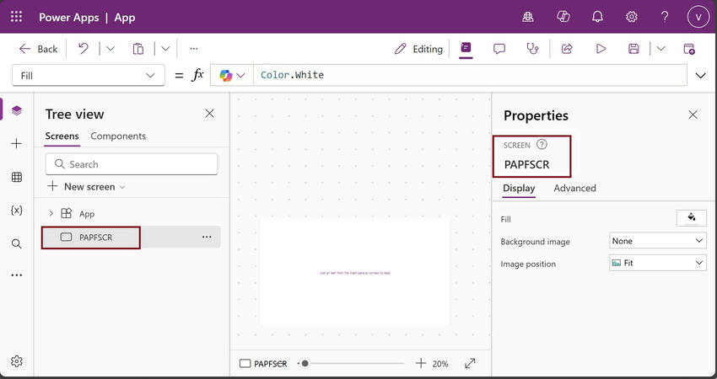The image size is (717, 379).
Task: Open the Background image dropdown
Action: click(x=658, y=241)
